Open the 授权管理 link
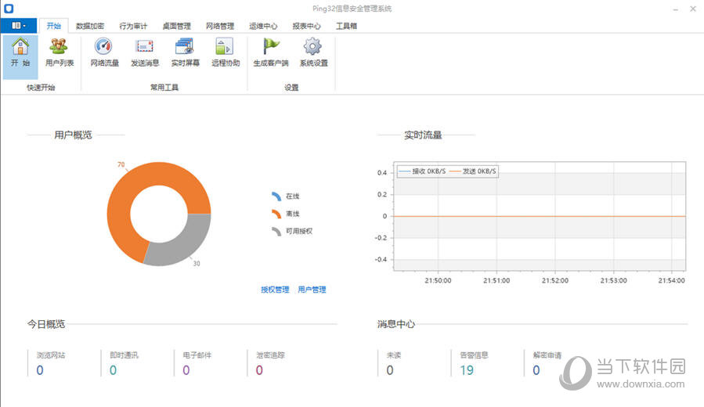The width and height of the screenshot is (704, 407). 275,290
